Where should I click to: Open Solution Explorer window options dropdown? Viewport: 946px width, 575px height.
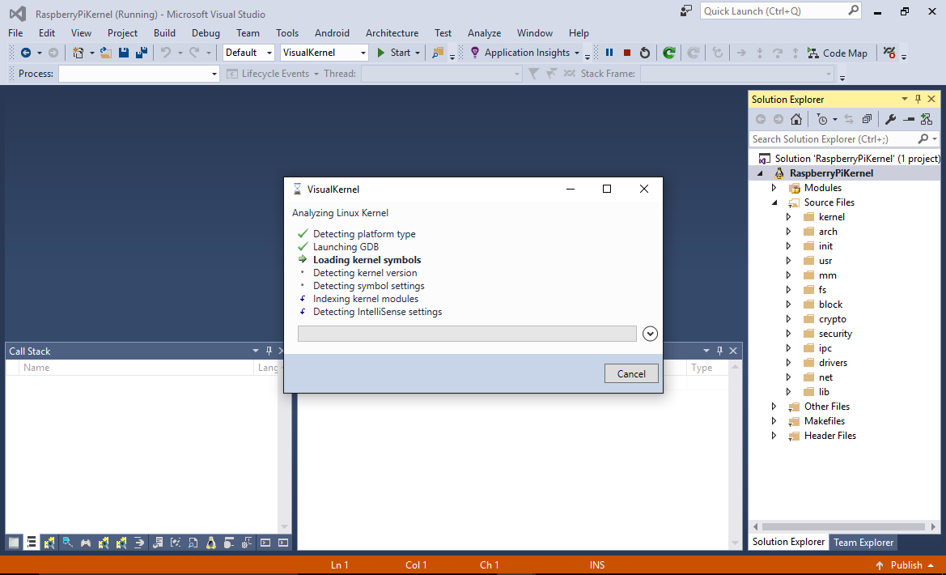click(905, 99)
